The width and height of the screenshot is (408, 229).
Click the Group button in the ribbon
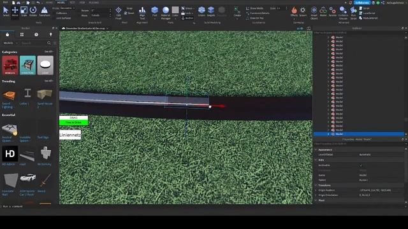pyautogui.click(x=187, y=8)
